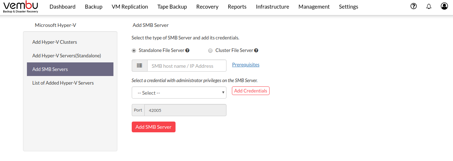Screen dimensions: 453x161
Task: Click the SMB host name input field
Action: [187, 66]
